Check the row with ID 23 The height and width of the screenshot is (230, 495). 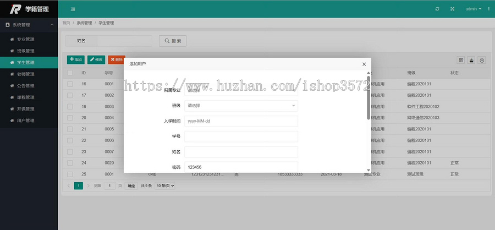70,152
